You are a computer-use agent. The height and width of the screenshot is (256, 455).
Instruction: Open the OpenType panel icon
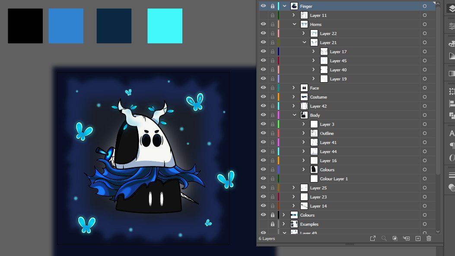coord(452,157)
